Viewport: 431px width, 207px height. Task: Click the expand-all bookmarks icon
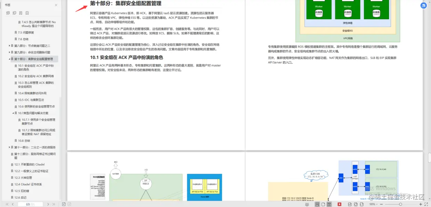(x=8, y=13)
